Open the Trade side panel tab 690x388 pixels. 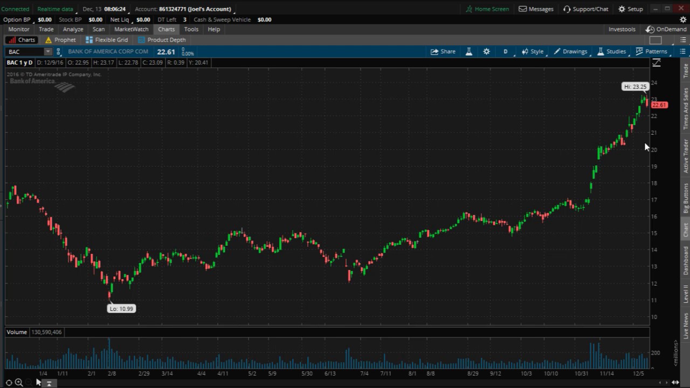click(x=686, y=71)
